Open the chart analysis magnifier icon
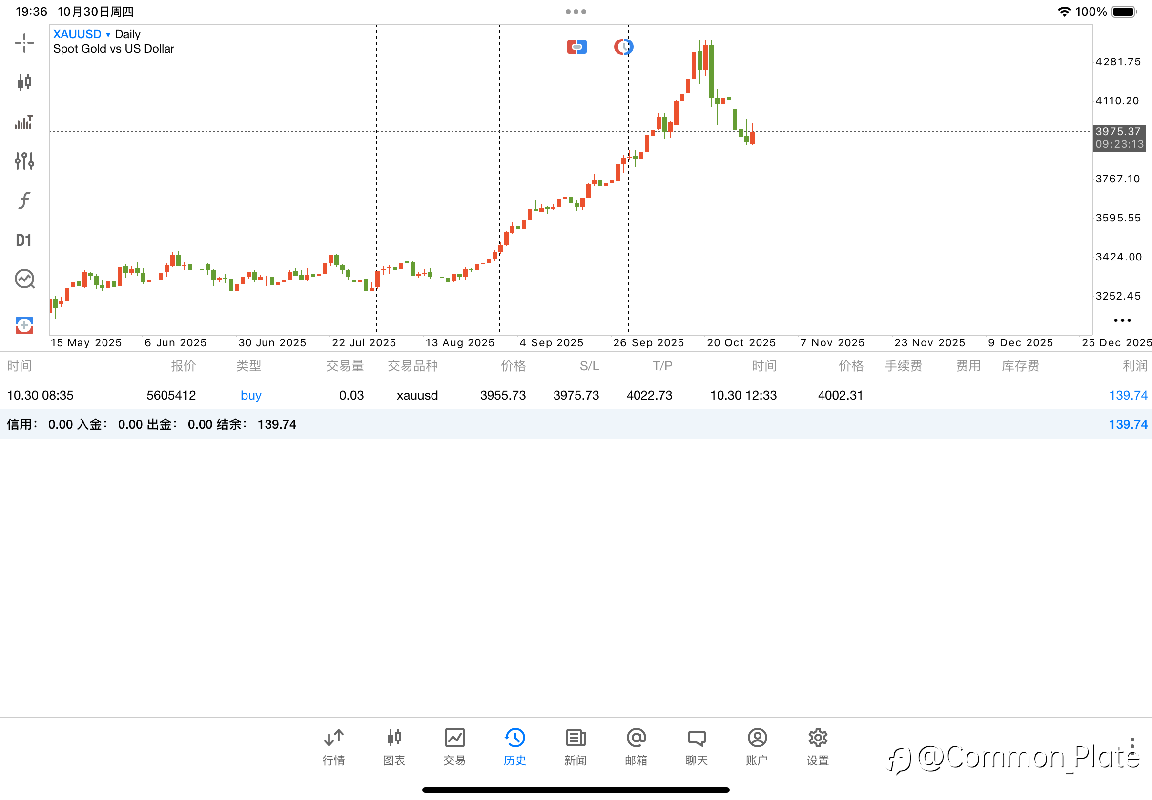The image size is (1152, 800). 24,279
